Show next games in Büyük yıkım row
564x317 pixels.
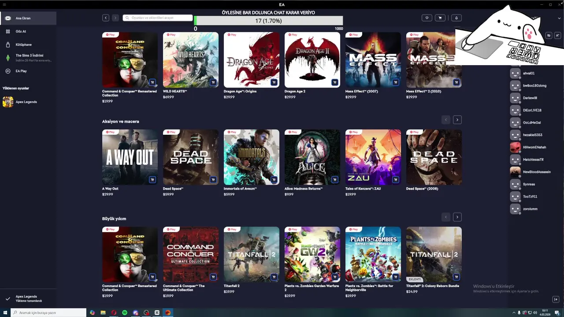457,217
